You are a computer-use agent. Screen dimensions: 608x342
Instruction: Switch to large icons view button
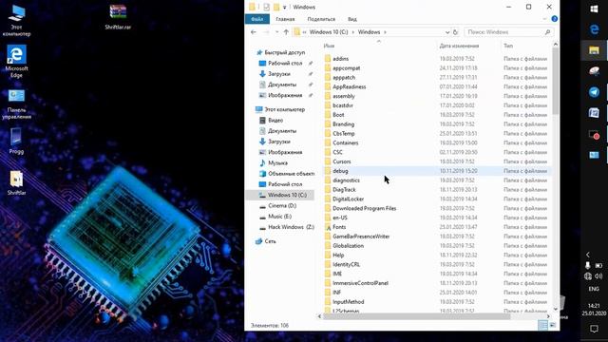coord(553,325)
